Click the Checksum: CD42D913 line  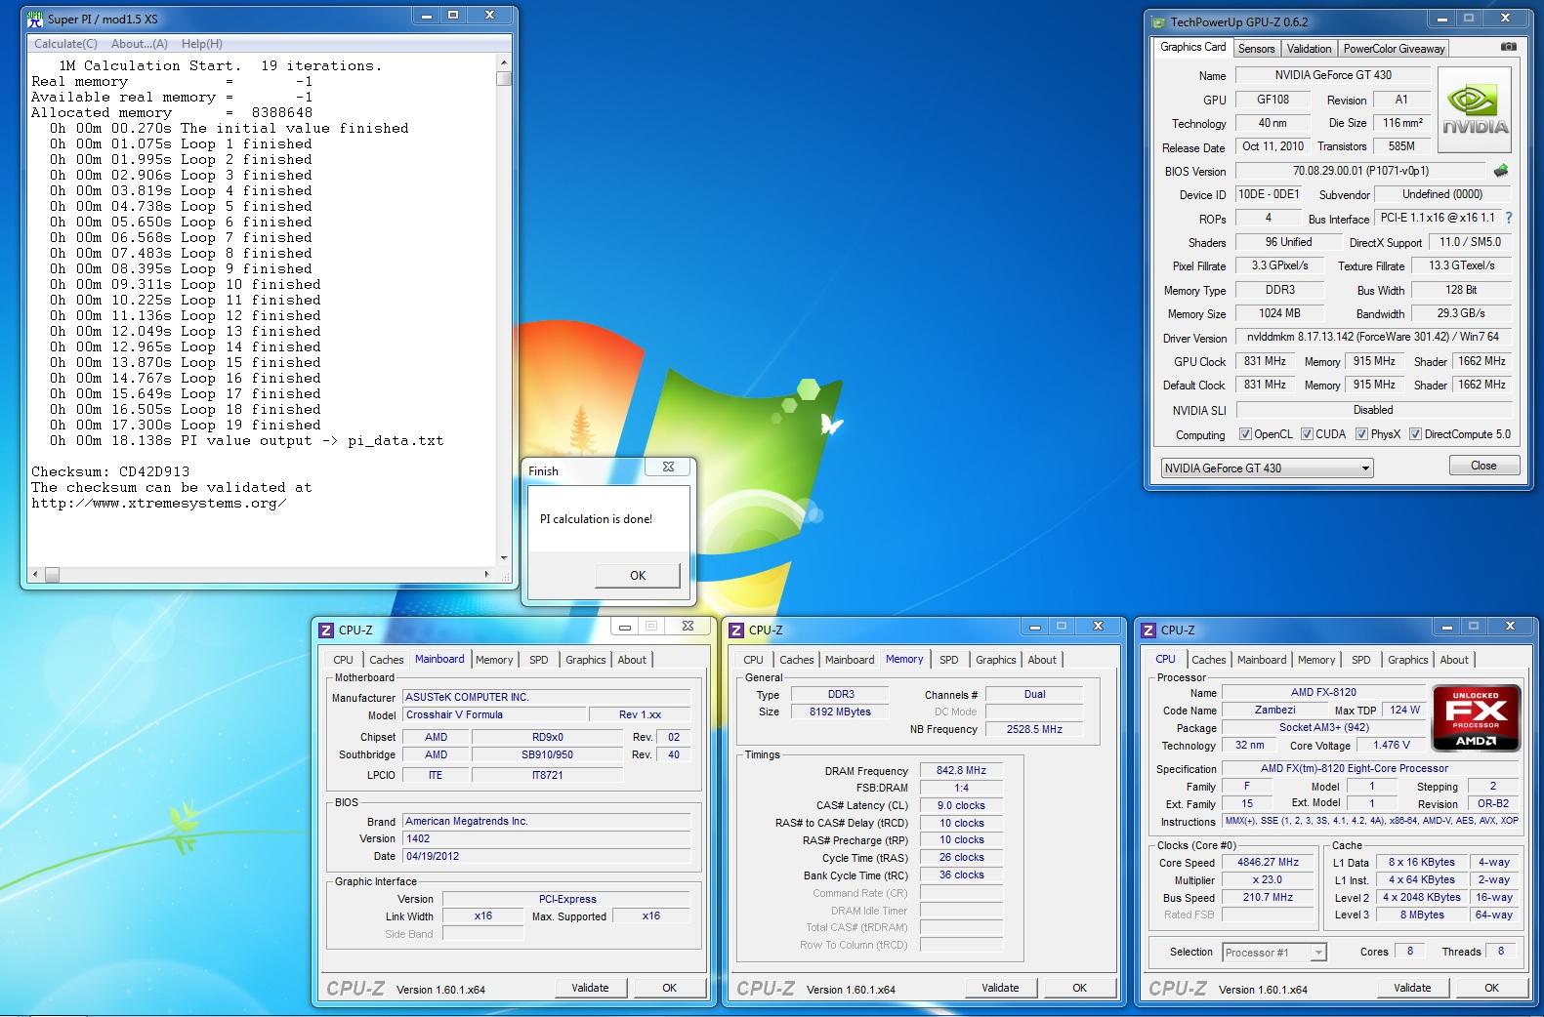[x=110, y=471]
